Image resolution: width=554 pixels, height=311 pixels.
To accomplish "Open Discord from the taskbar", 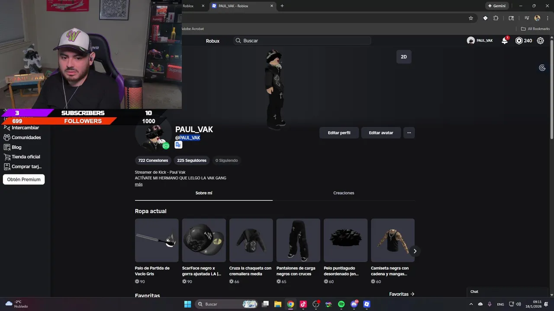I will pos(354,304).
